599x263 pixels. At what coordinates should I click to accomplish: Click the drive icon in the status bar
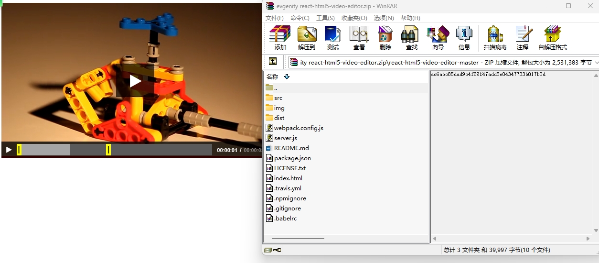coord(268,250)
